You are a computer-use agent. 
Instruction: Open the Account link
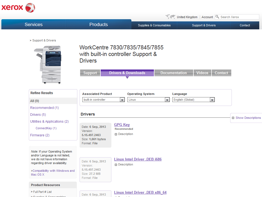click(207, 17)
